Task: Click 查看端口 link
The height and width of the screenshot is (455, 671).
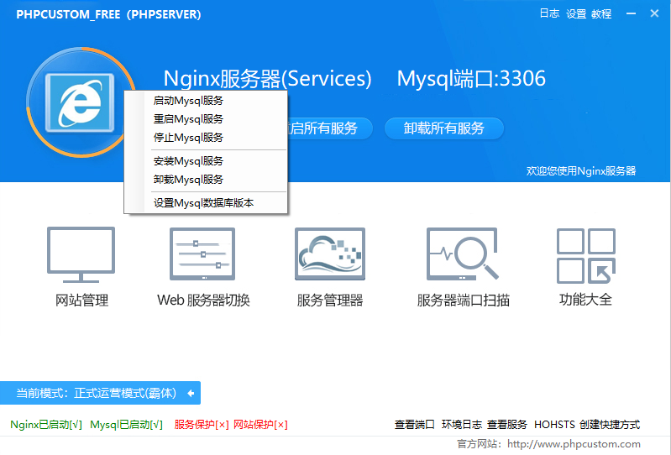Action: click(414, 425)
